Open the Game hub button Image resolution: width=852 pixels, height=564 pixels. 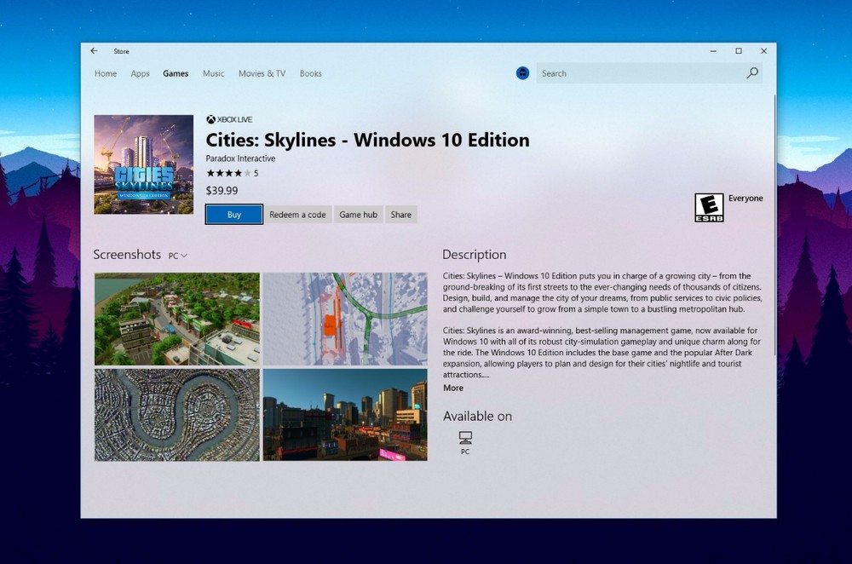[358, 215]
